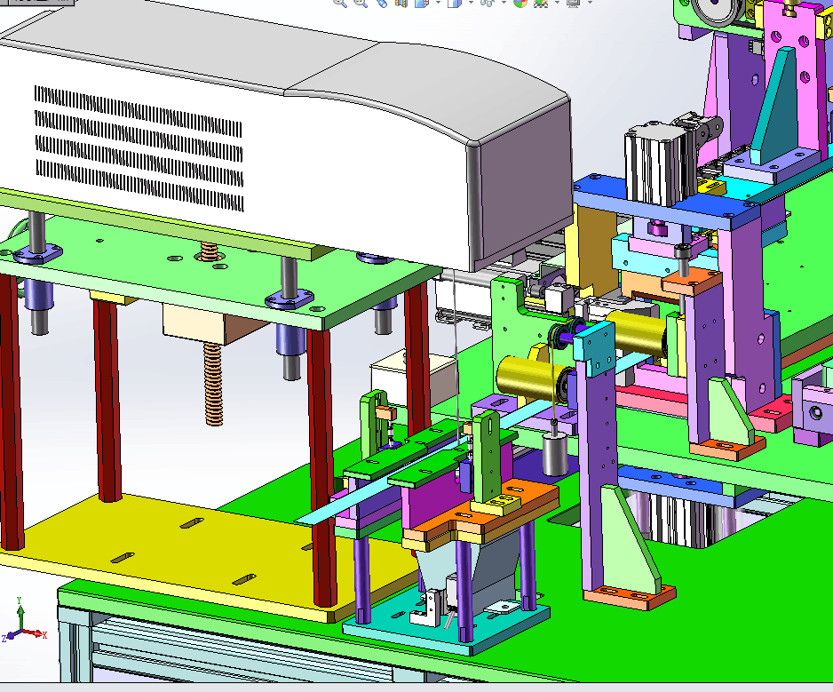
Task: Go back with the Previous View icon
Action: pos(382,3)
